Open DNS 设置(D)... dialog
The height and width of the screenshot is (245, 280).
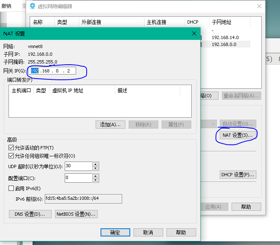pos(30,214)
